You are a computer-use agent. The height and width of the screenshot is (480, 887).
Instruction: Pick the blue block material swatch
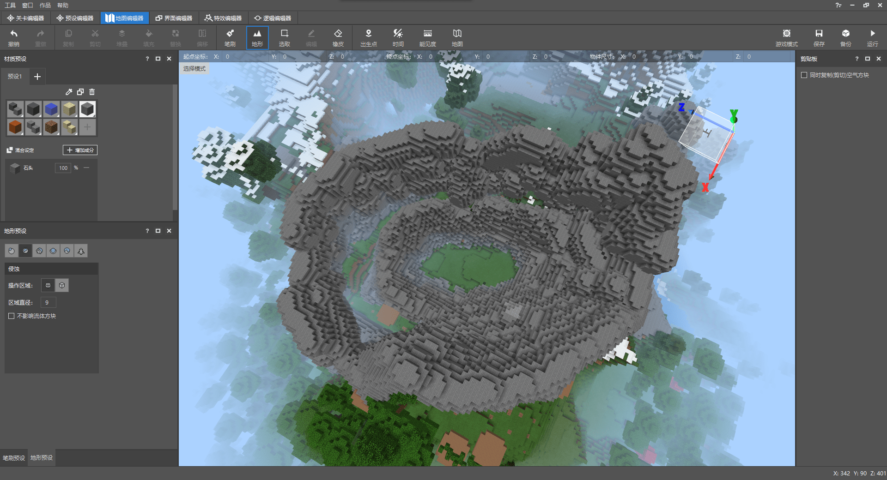[x=51, y=109]
